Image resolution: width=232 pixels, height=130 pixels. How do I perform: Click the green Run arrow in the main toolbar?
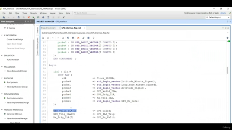point(33,17)
